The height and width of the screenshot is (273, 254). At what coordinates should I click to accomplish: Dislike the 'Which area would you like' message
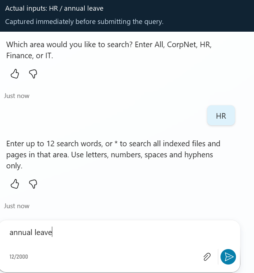coord(33,74)
